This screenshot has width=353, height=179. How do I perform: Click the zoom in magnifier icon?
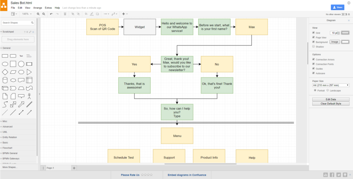pyautogui.click(x=38, y=14)
